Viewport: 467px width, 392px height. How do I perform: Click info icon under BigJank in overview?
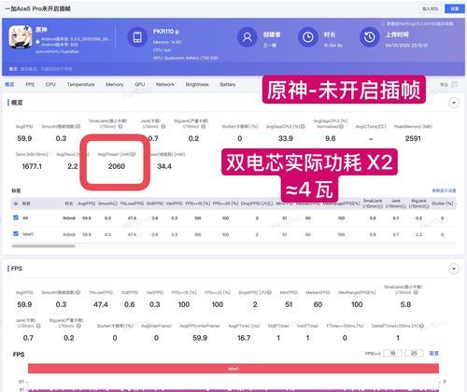(204, 126)
